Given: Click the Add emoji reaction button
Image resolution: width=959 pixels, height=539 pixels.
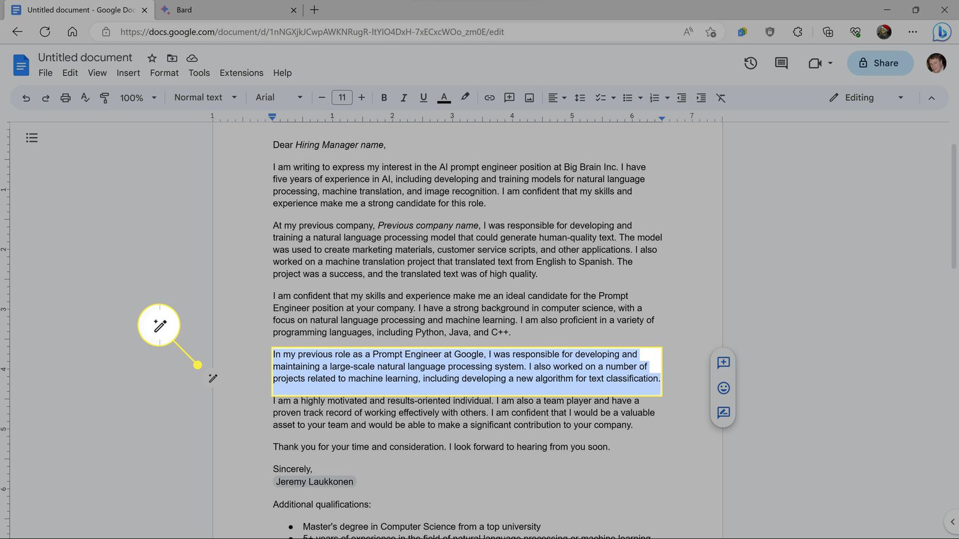Looking at the screenshot, I should pyautogui.click(x=723, y=388).
